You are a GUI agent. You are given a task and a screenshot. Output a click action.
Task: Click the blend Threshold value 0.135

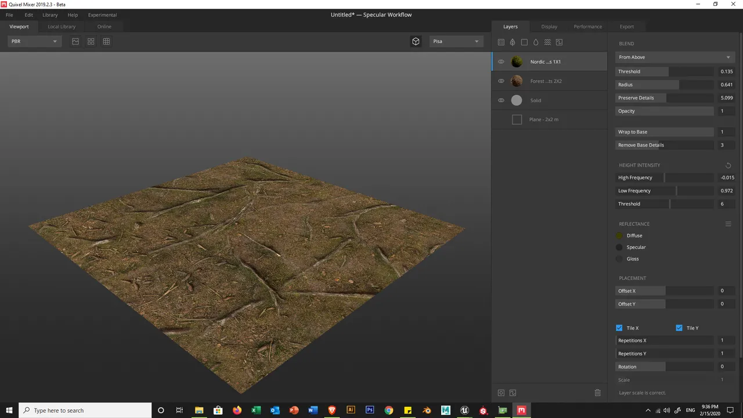coord(727,71)
